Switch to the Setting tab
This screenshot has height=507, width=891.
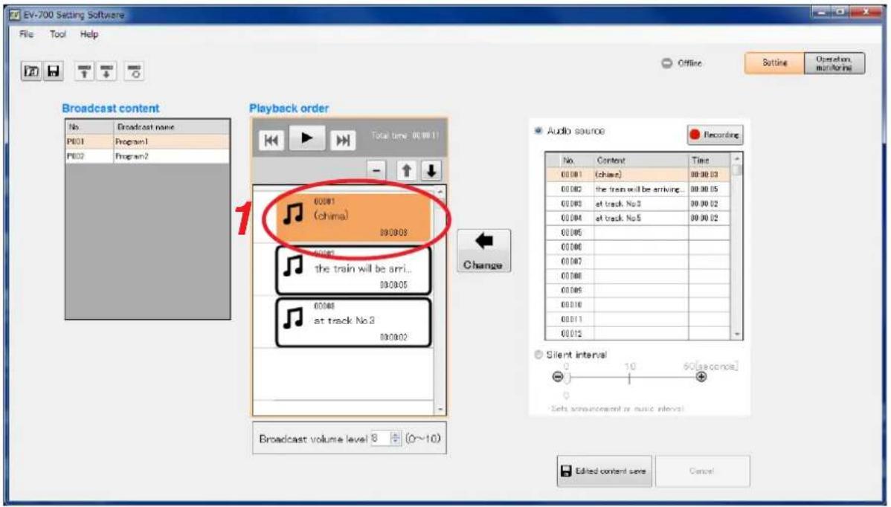point(774,63)
